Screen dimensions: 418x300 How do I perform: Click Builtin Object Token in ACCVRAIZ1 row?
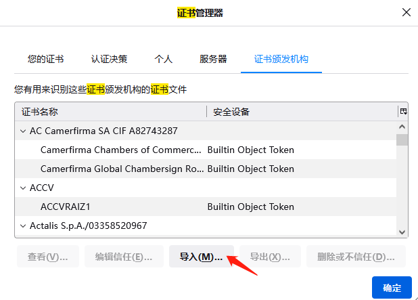point(250,207)
